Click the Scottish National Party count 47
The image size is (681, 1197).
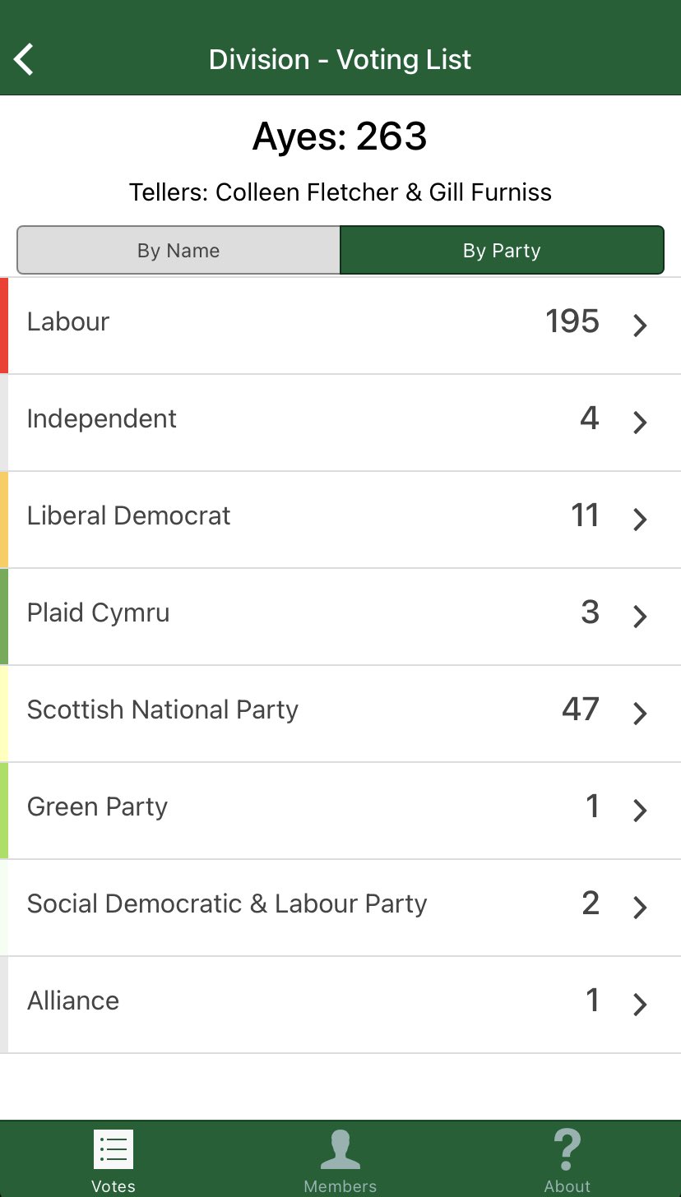tap(581, 709)
